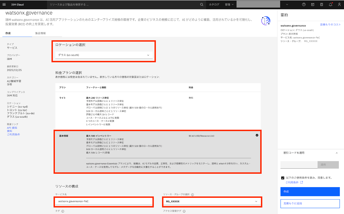Select the 基本情報 pricing plan row
Viewport: 344px width, 214px height.
tap(157, 151)
